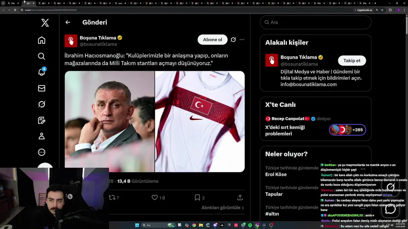Screen dimensions: 408x229
Task: Click the Ara search field
Action: point(316,22)
